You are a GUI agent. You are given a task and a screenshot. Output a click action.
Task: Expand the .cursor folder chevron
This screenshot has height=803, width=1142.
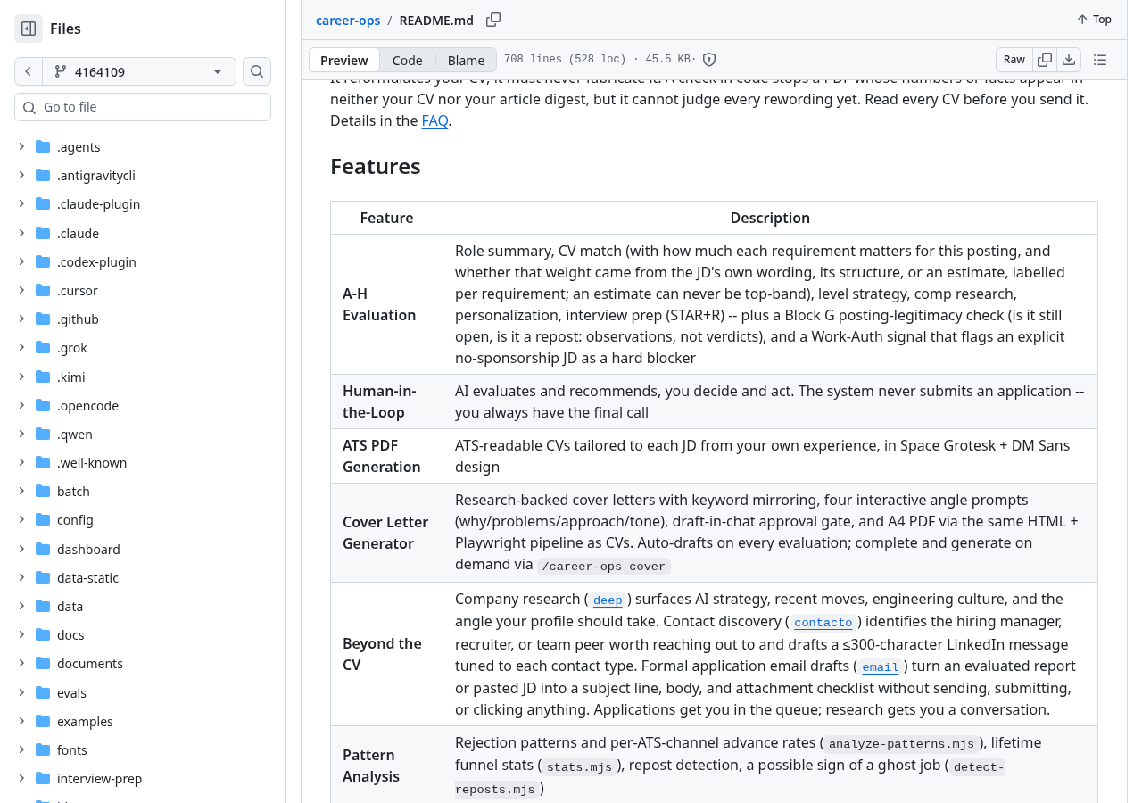(x=21, y=290)
